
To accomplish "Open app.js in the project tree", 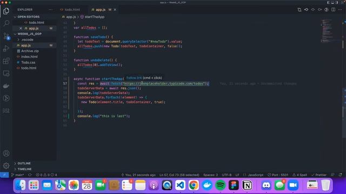I will click(26, 45).
